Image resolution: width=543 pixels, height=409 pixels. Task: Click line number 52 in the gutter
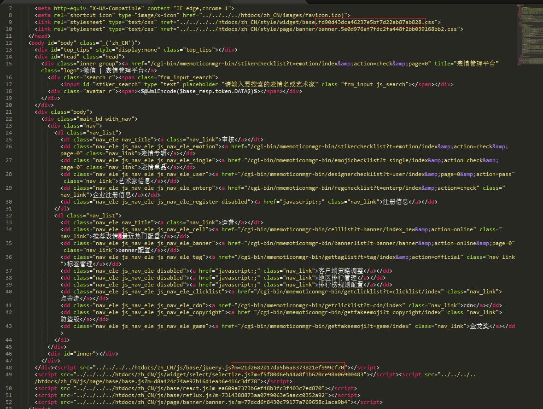tap(9, 402)
